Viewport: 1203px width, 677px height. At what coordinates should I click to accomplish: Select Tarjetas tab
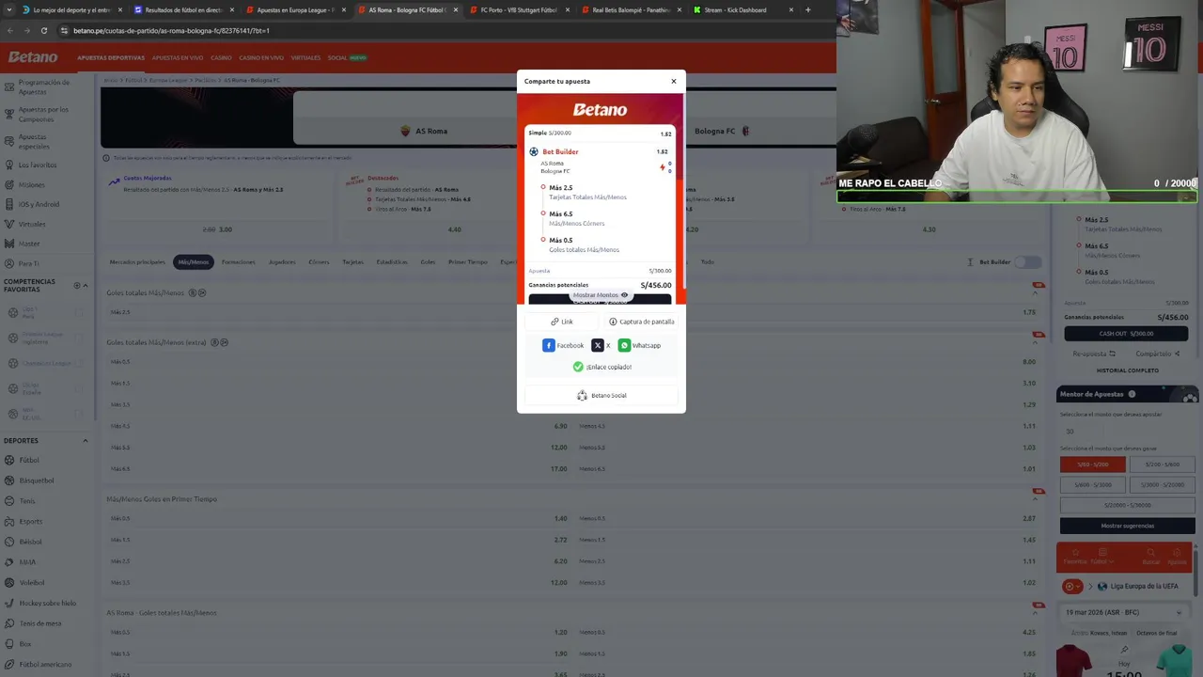click(x=352, y=261)
